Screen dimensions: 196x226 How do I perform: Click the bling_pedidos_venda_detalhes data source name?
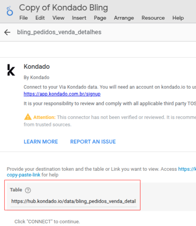click(x=59, y=32)
